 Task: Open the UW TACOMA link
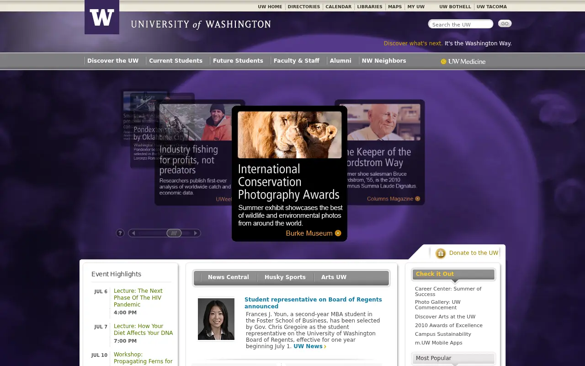492,7
